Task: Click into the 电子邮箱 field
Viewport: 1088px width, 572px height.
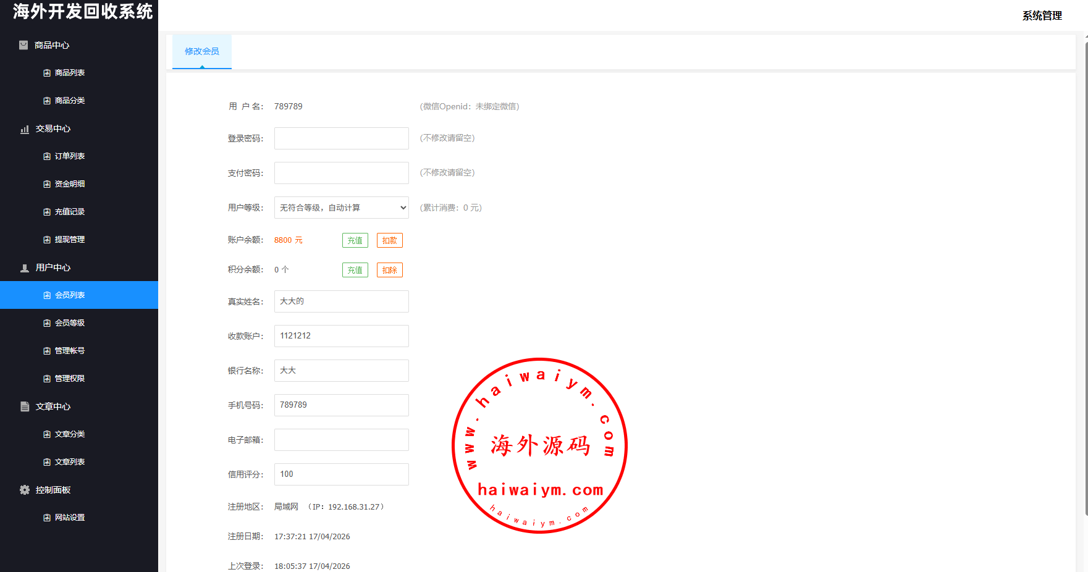Action: pyautogui.click(x=341, y=440)
